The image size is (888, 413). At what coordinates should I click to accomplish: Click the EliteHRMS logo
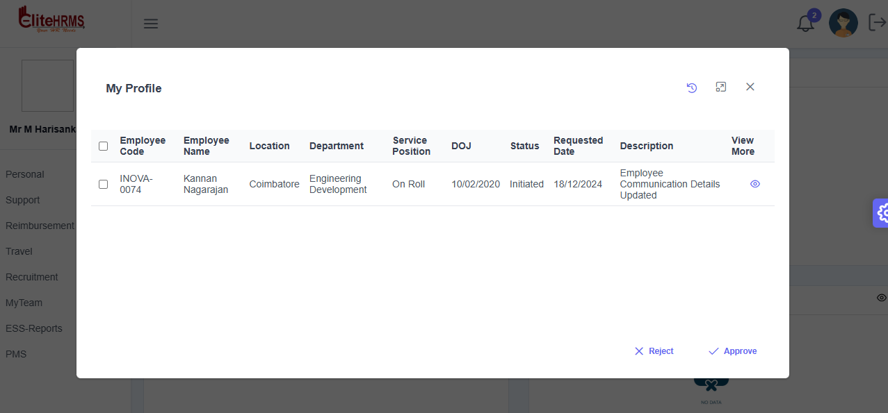[x=52, y=20]
